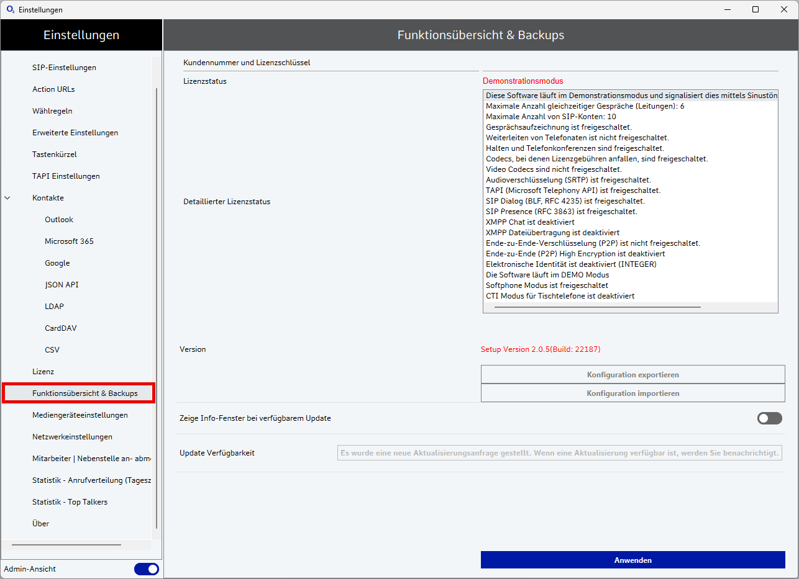Open Outlook contacts settings
Screen dimensions: 799x579
59,220
